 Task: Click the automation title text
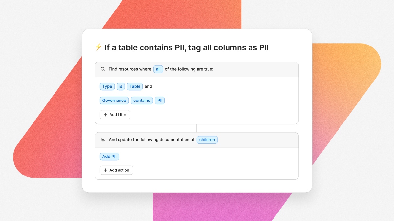tap(186, 47)
